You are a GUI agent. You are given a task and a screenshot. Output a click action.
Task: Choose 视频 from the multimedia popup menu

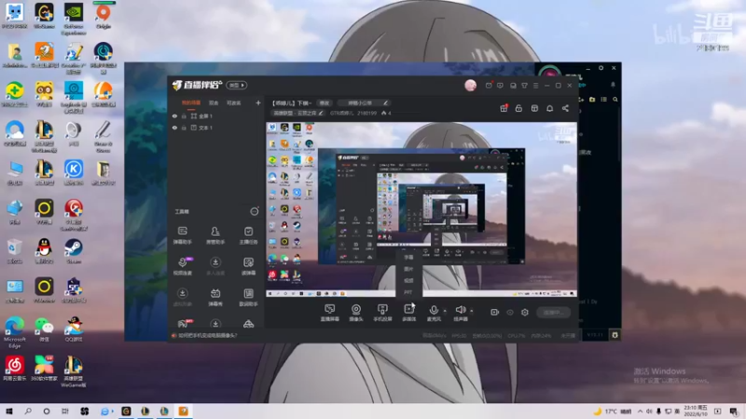point(408,280)
